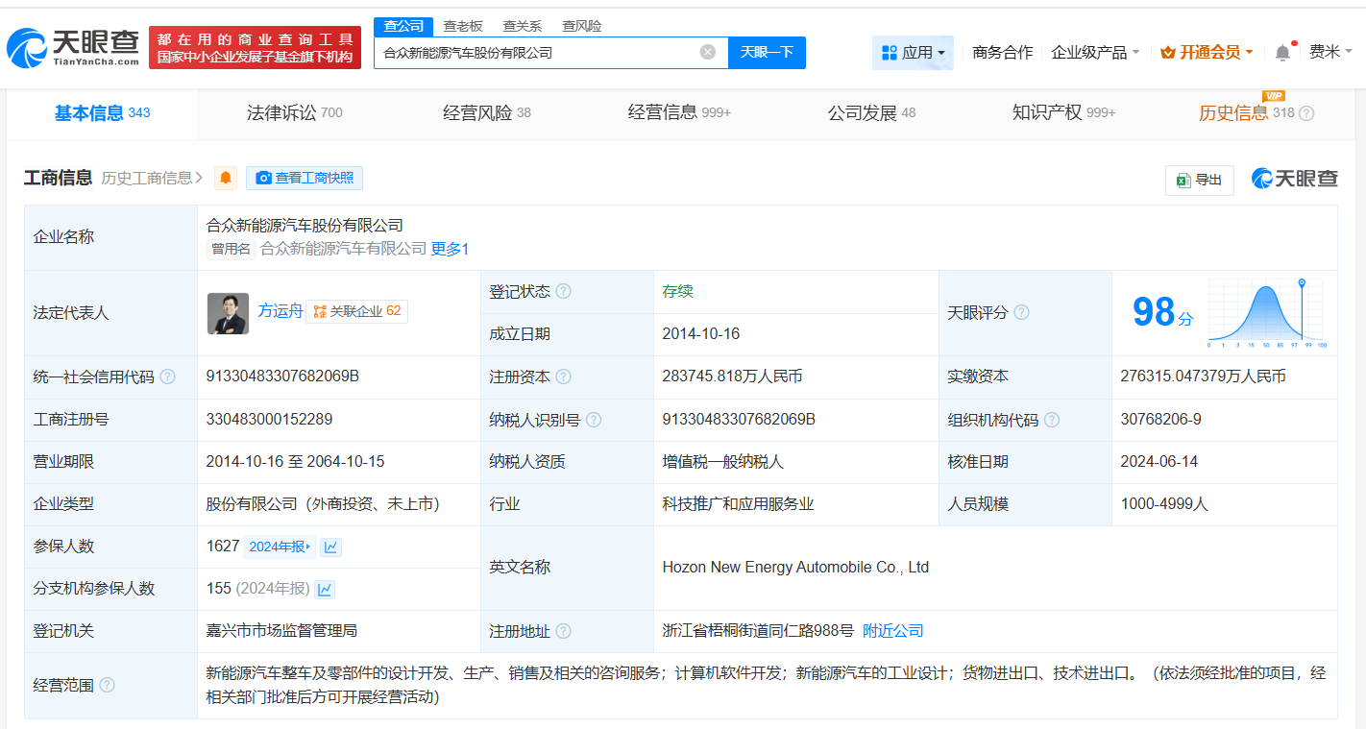
Task: Open the notification bell at top right
Action: click(1281, 52)
